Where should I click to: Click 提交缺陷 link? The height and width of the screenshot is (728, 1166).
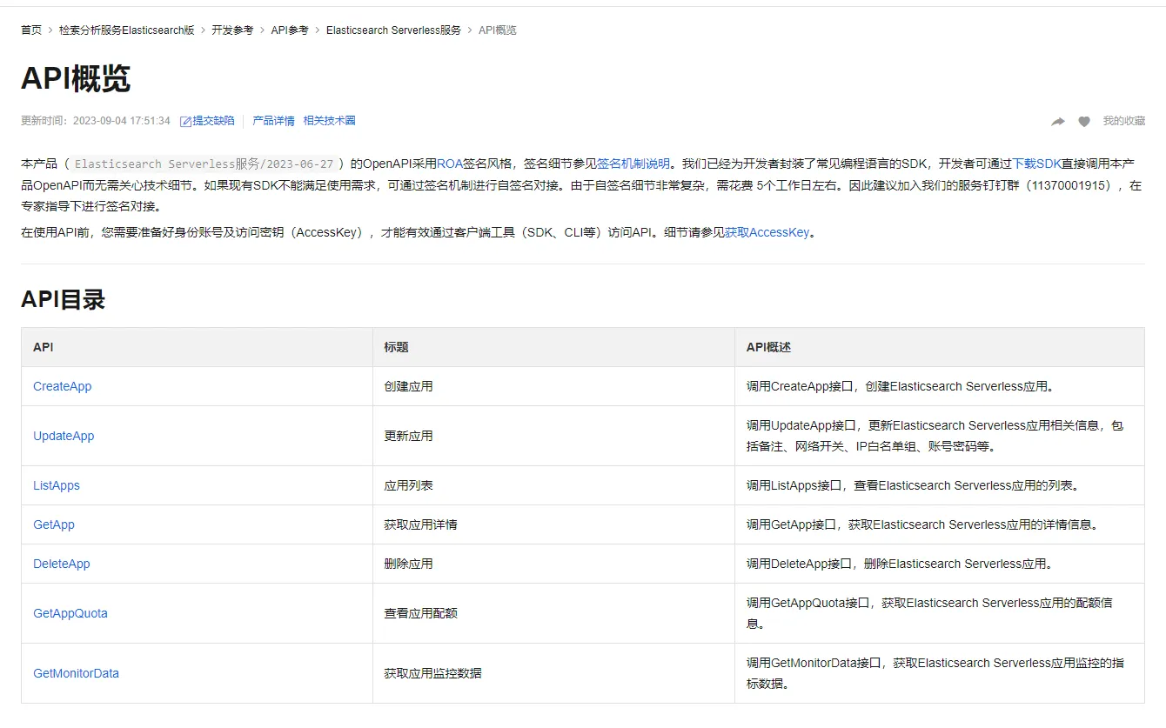[213, 121]
